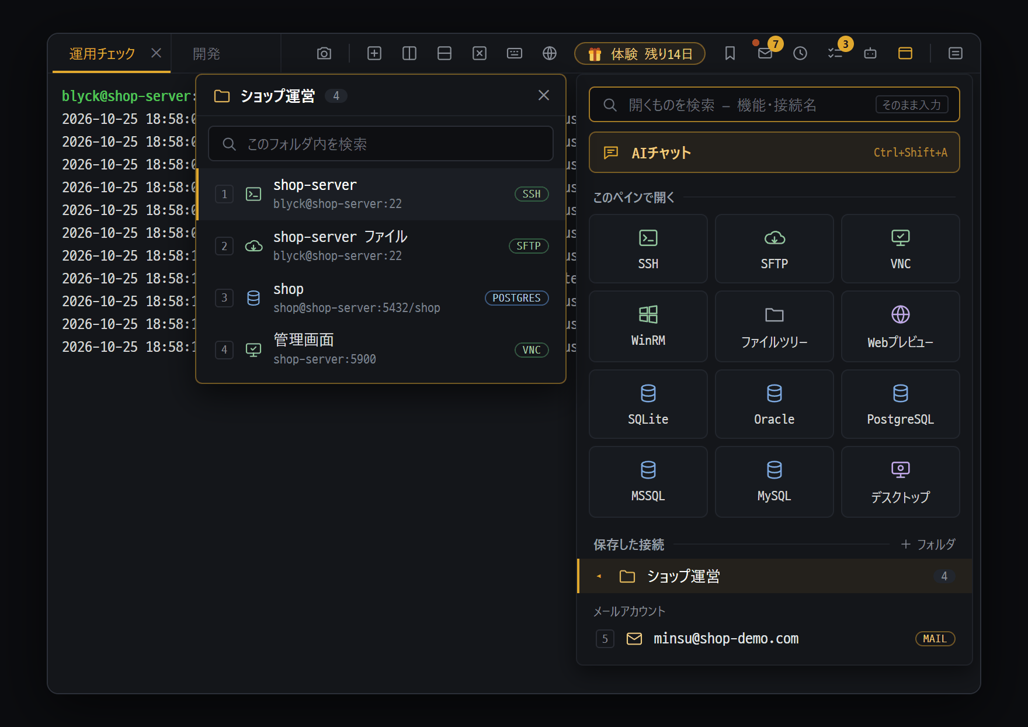Click the PostgreSQL database tile
This screenshot has height=727, width=1028.
pos(901,404)
